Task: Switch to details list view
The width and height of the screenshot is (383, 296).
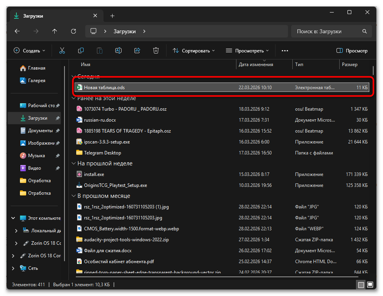Action: tap(361, 285)
